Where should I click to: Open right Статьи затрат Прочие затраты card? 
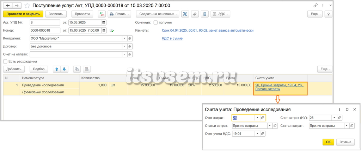tap(352, 126)
